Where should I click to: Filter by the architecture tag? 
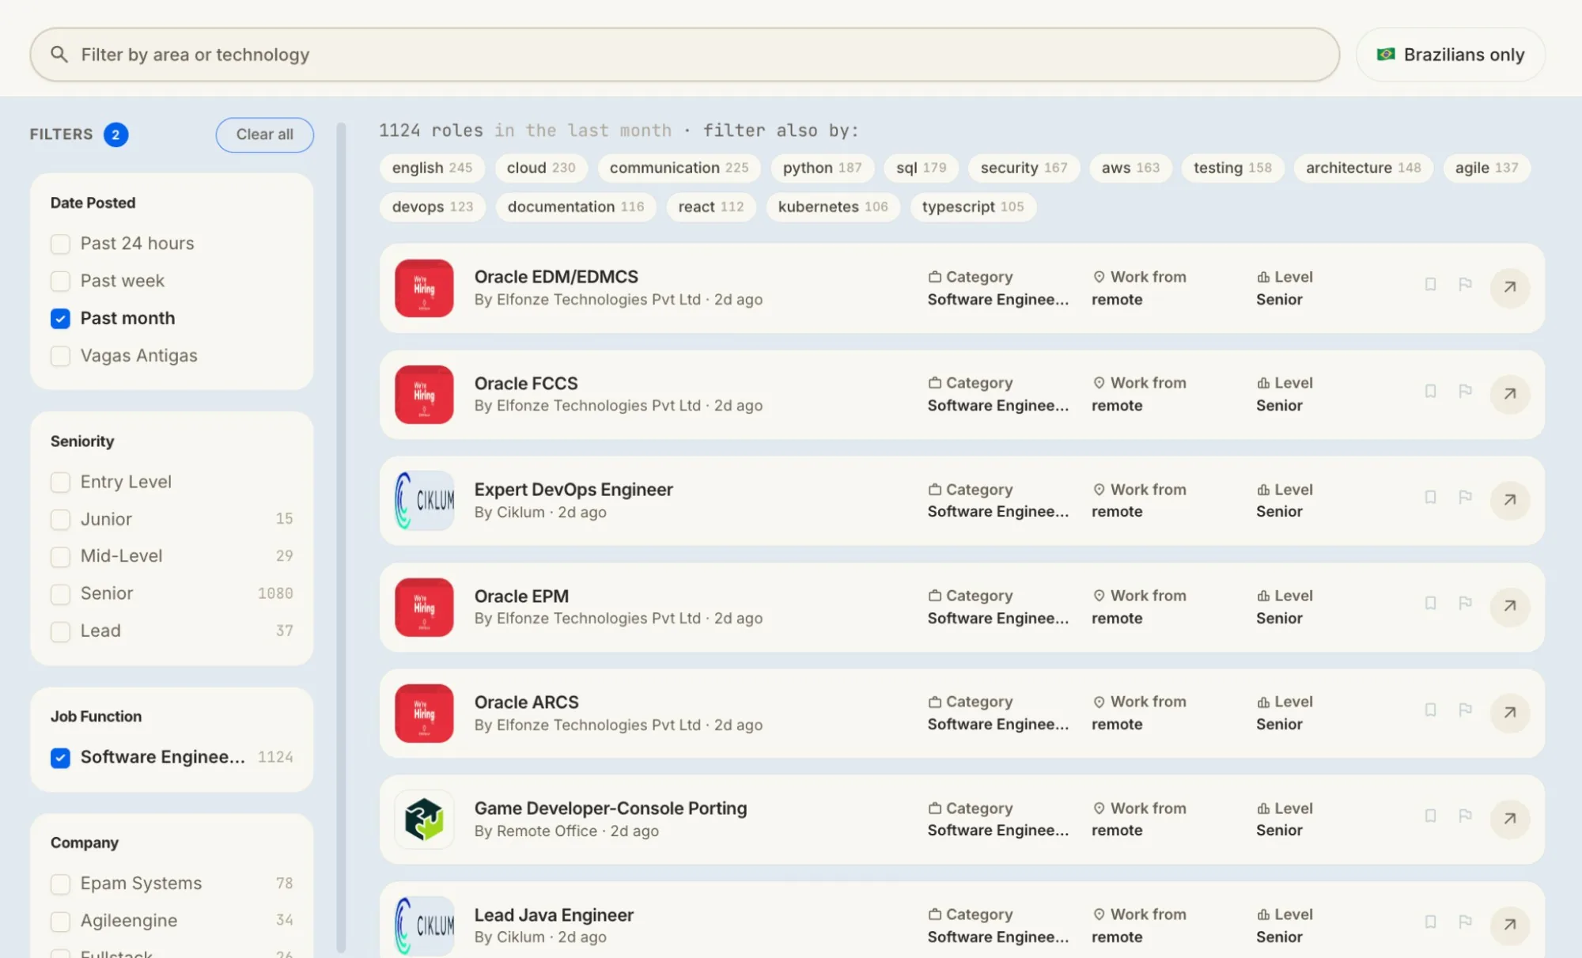pos(1363,168)
